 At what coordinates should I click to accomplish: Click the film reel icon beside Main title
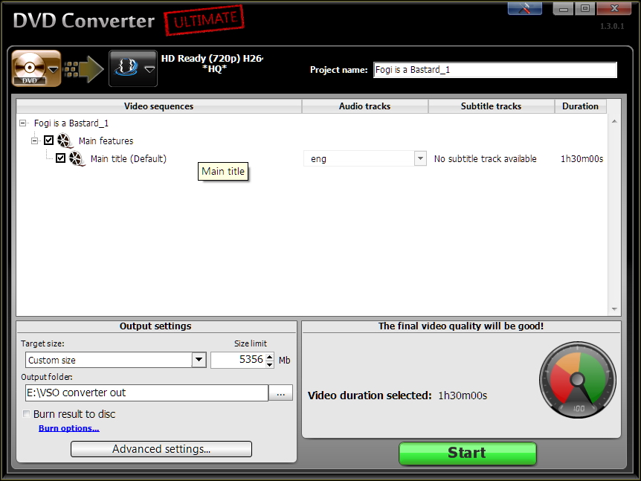click(x=77, y=158)
